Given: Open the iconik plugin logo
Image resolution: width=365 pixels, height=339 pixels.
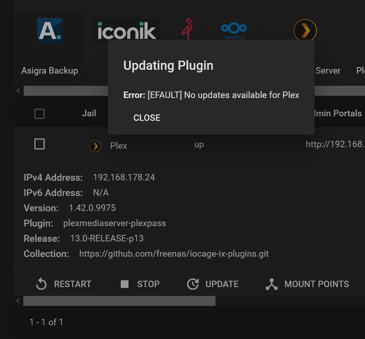Looking at the screenshot, I should [x=127, y=30].
